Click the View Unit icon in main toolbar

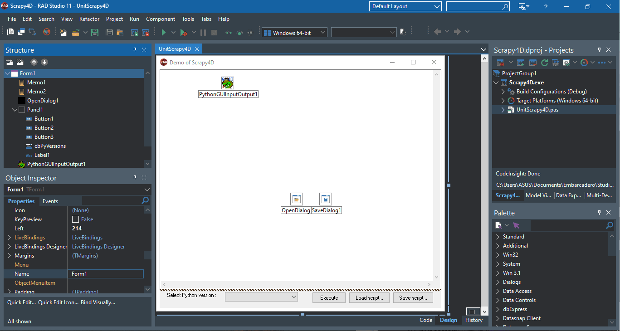pos(10,32)
